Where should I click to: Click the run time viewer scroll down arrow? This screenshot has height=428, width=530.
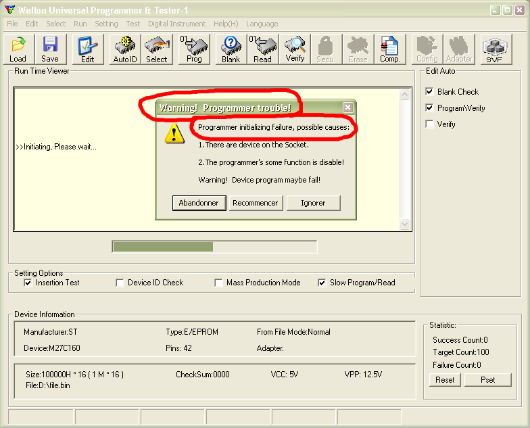(404, 224)
